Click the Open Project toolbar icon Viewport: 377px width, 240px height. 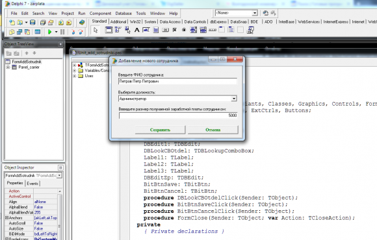(51, 23)
